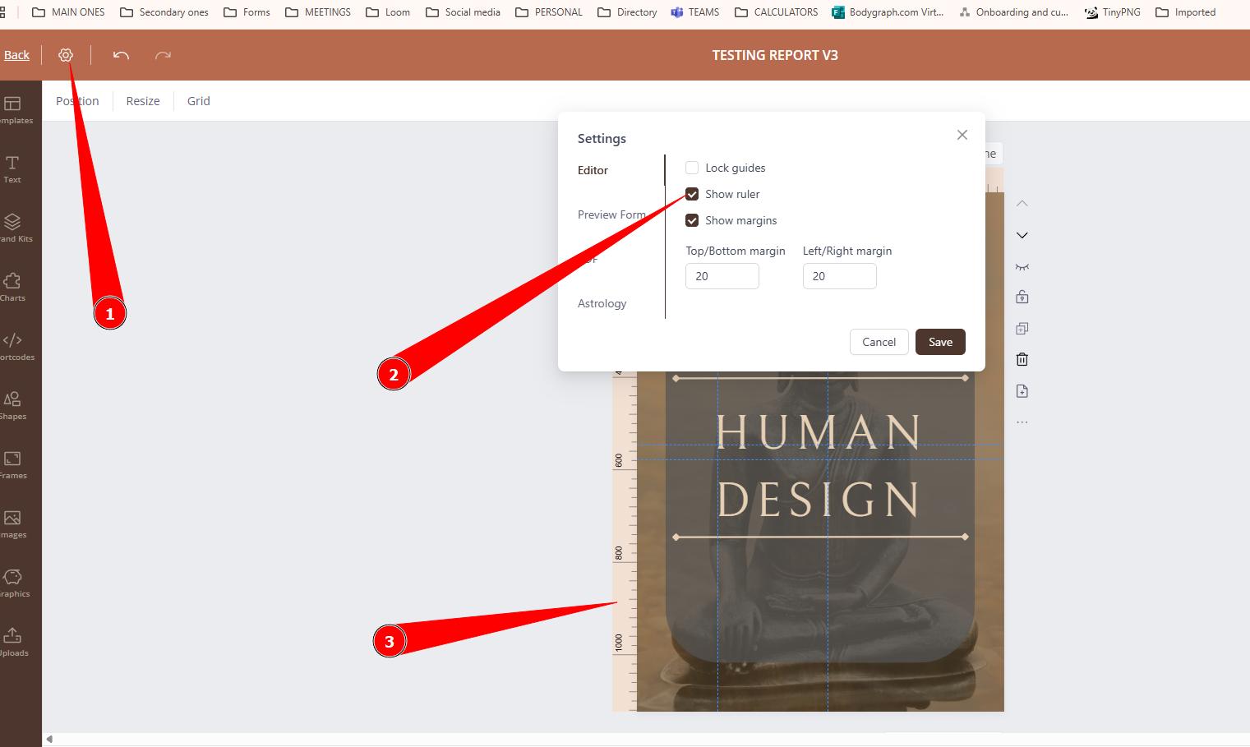Click the duplicate page icon

pyautogui.click(x=1022, y=328)
